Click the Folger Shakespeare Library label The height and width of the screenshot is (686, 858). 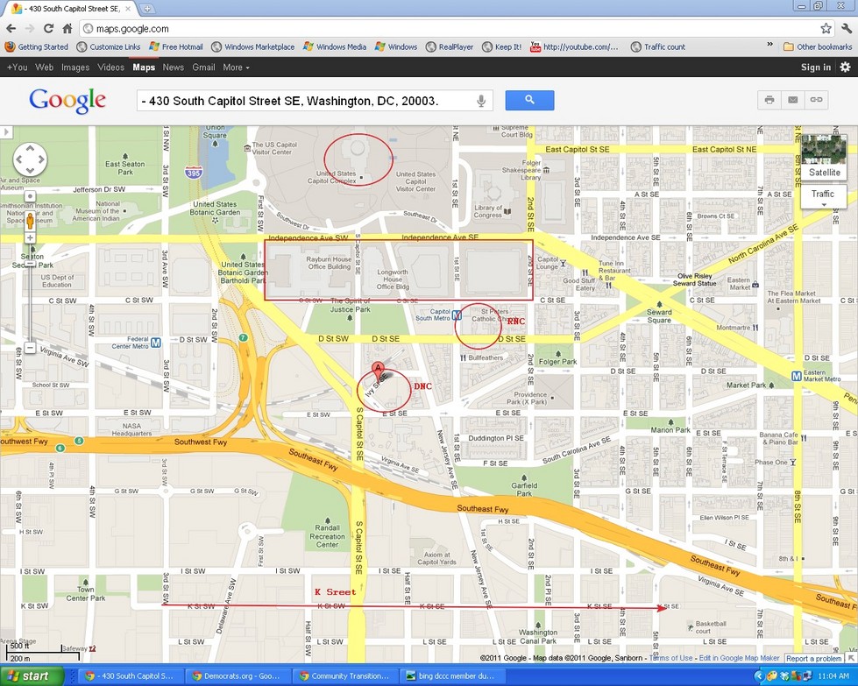pyautogui.click(x=521, y=170)
